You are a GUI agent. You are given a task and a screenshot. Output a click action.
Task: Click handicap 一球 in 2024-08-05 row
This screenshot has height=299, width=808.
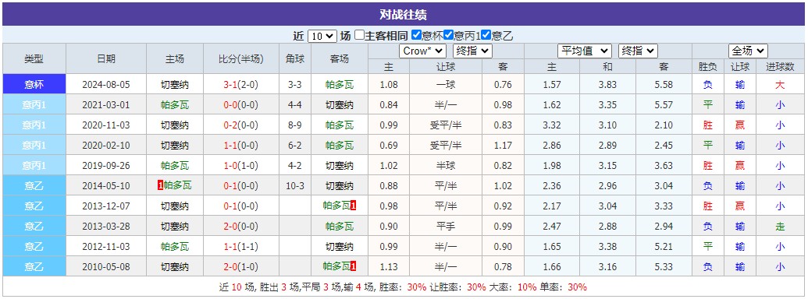tap(445, 85)
